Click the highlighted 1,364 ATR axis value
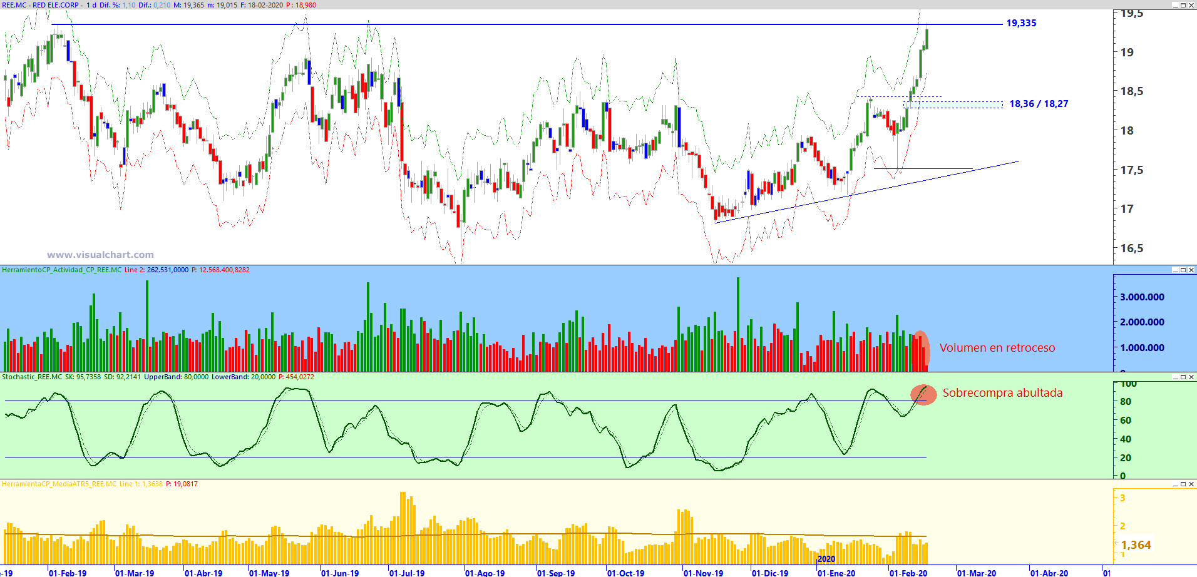The image size is (1197, 577). click(x=1136, y=545)
